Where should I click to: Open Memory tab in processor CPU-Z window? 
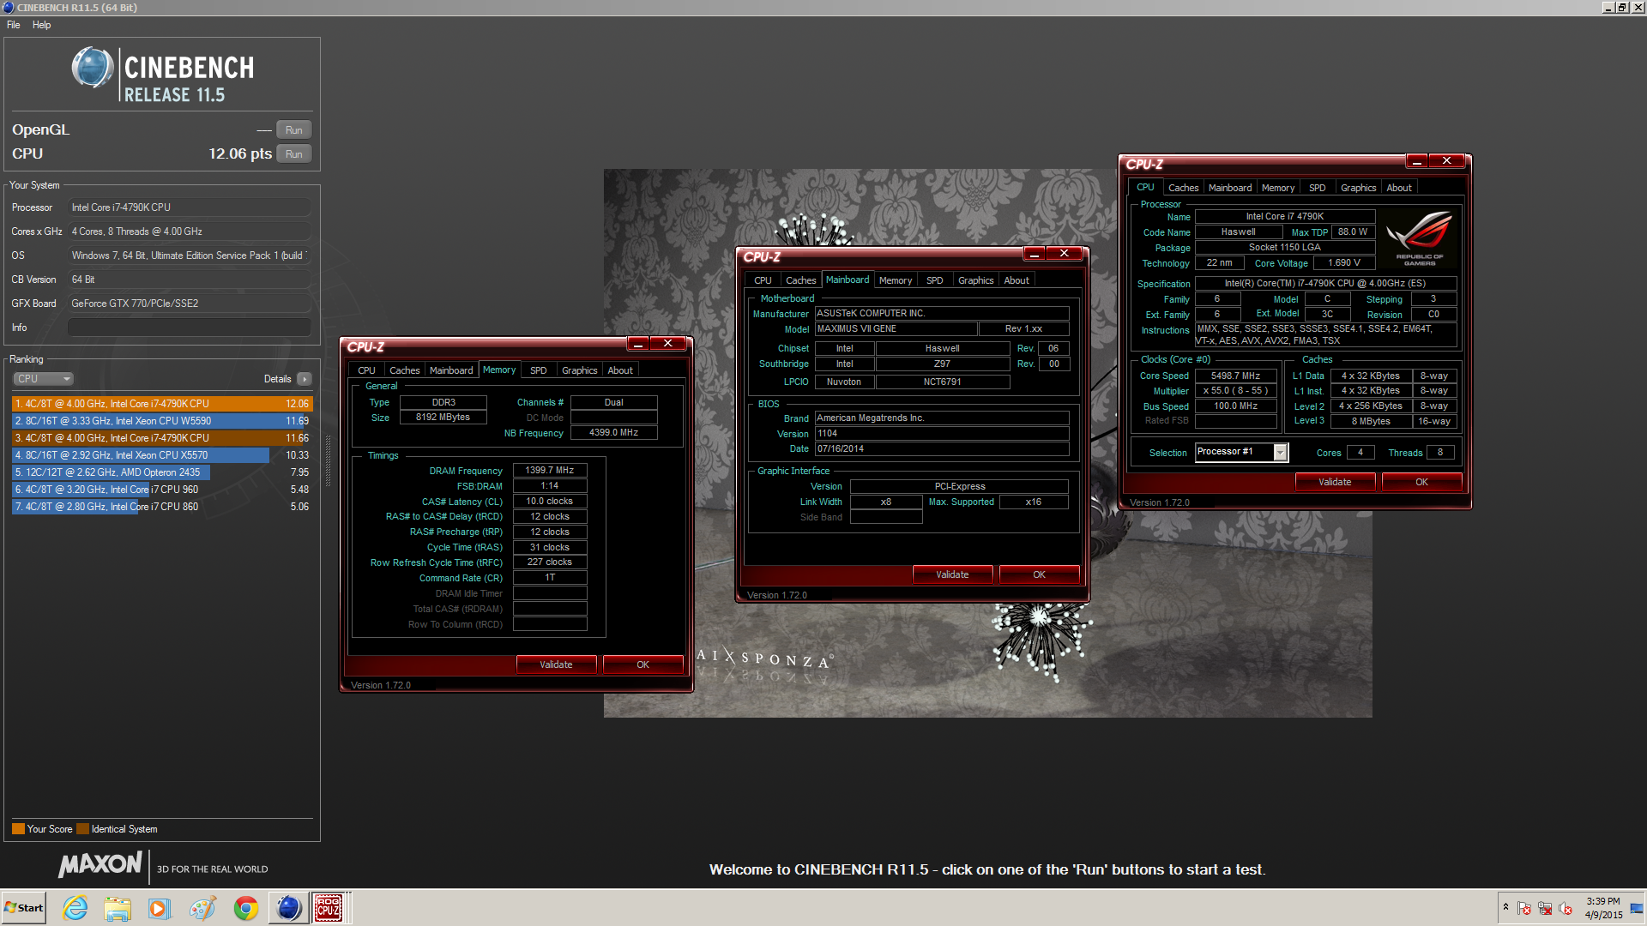pyautogui.click(x=1278, y=189)
